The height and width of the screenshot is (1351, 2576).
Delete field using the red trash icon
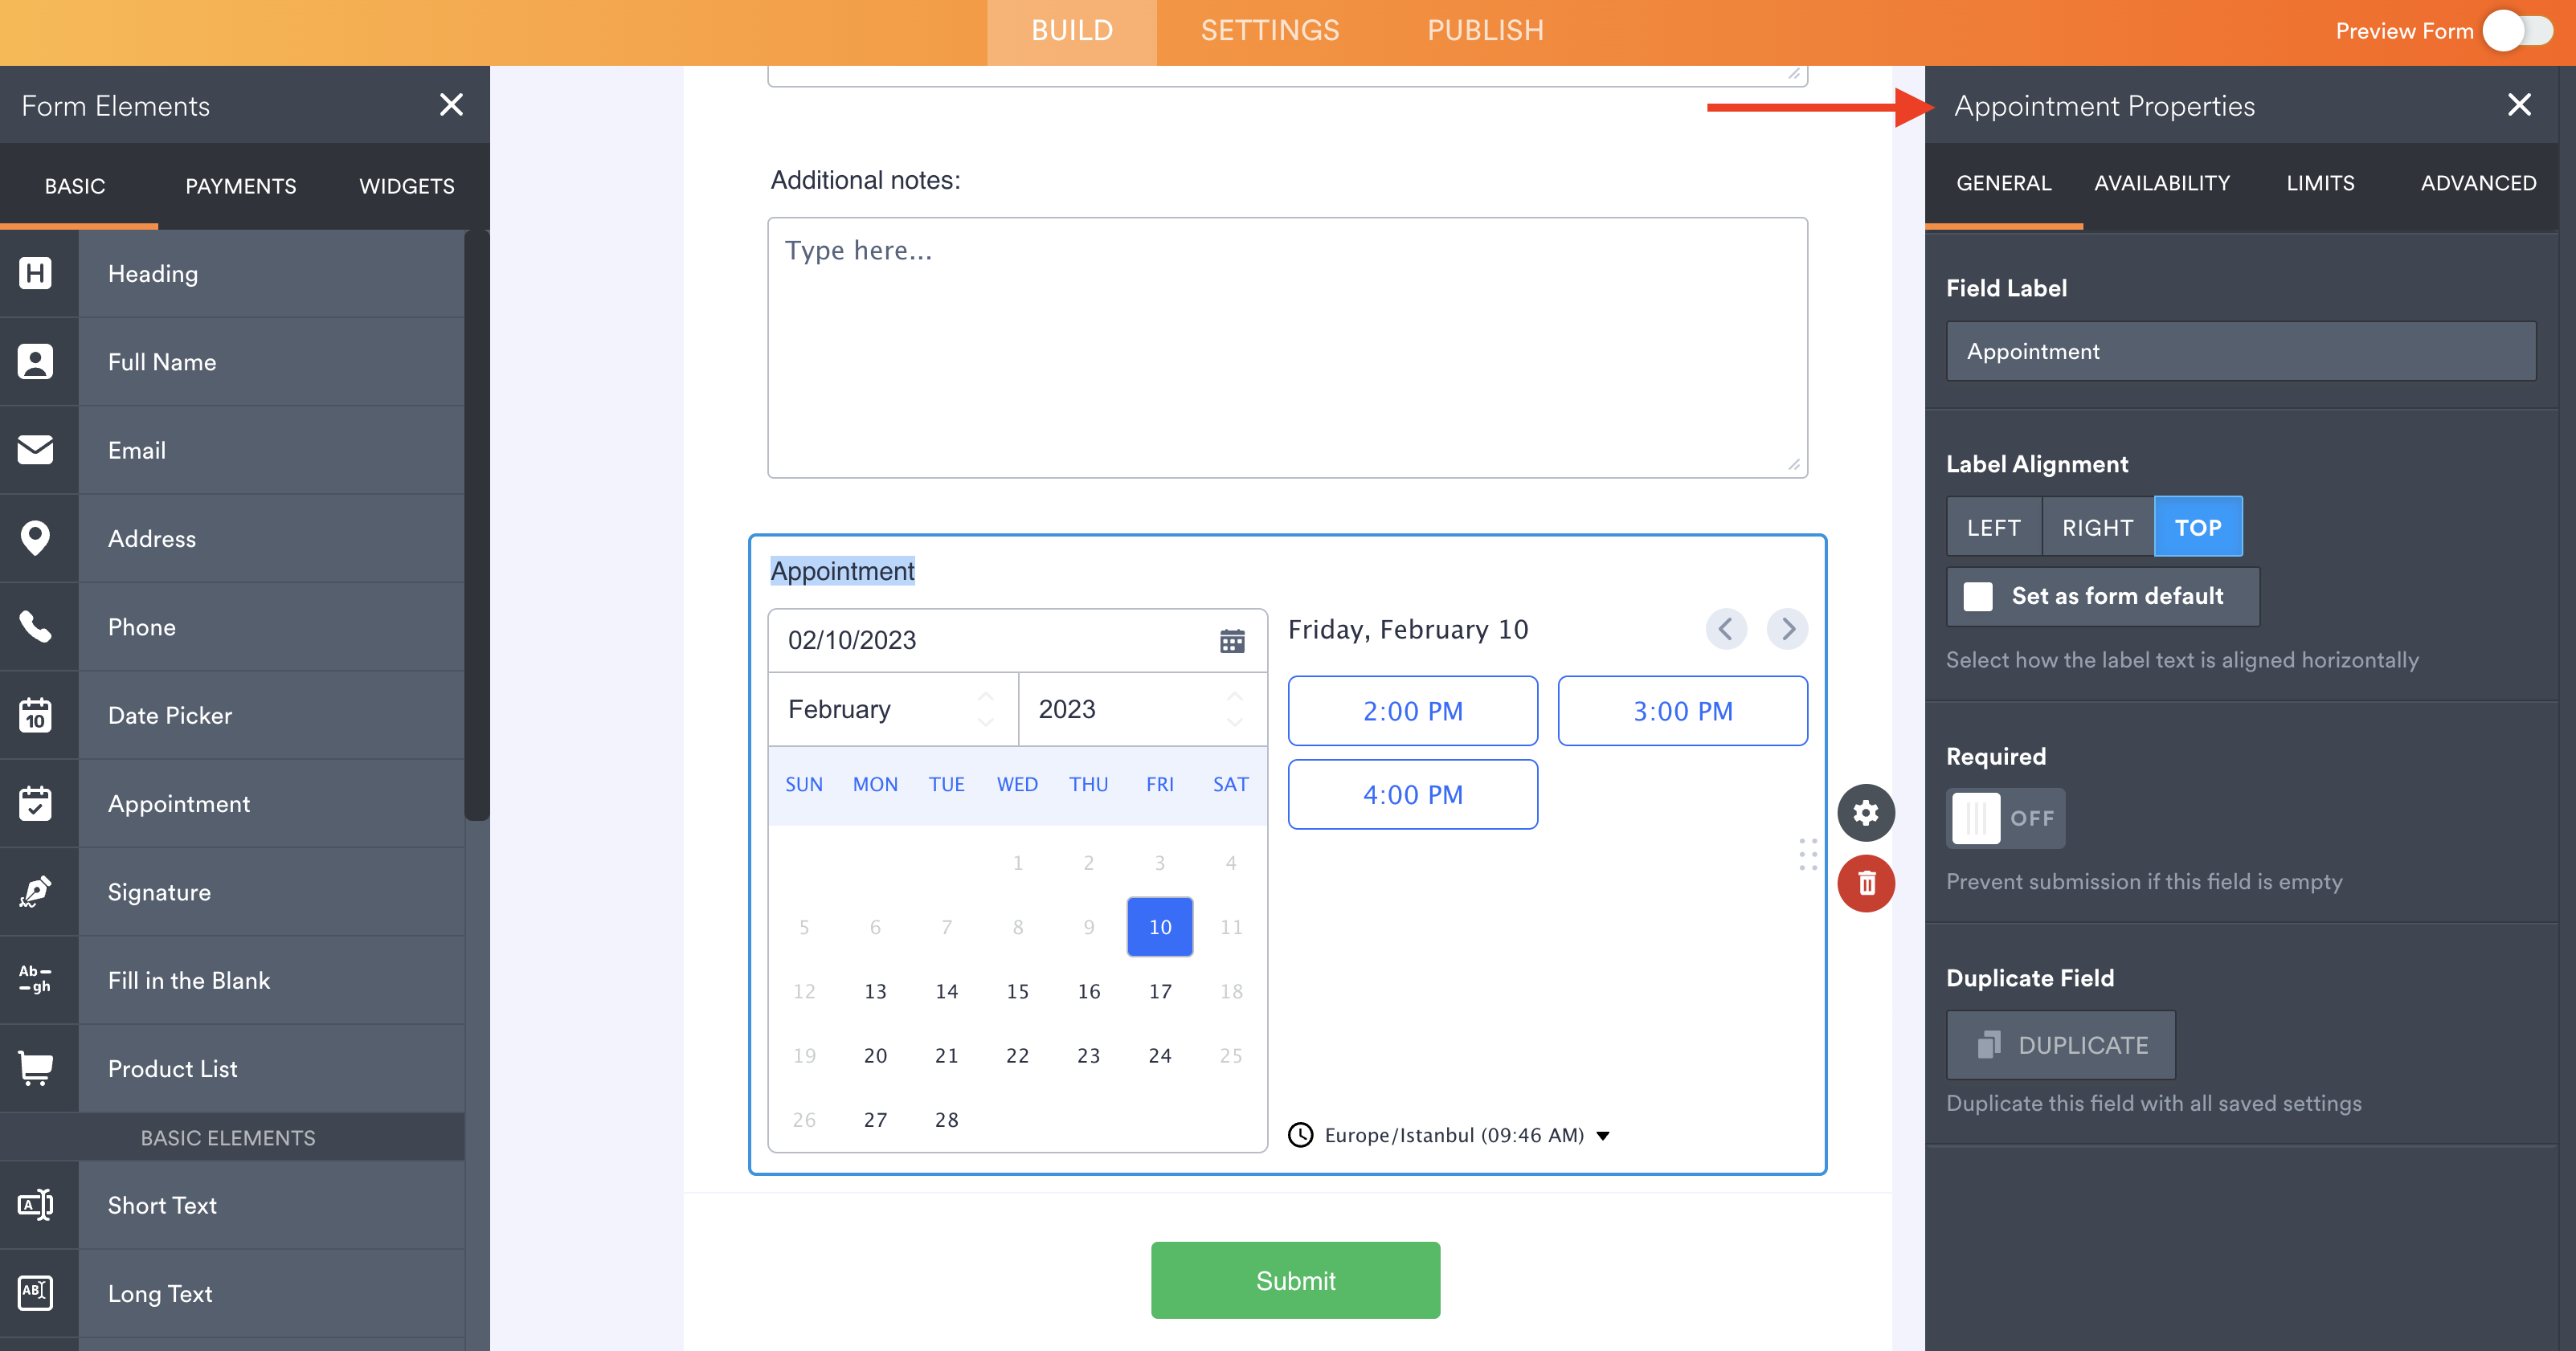click(1865, 883)
